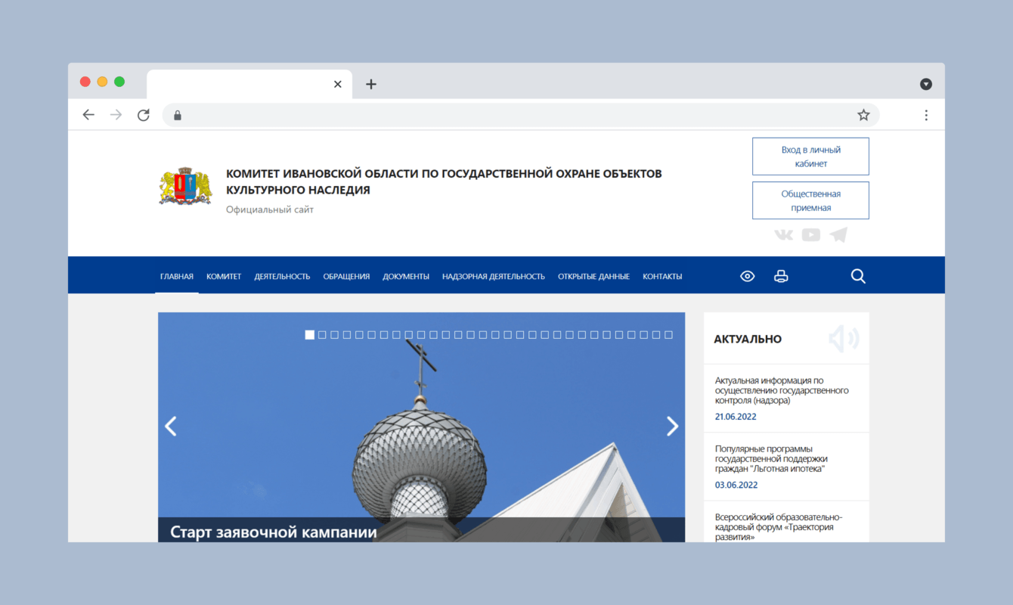Viewport: 1013px width, 605px height.
Task: Open site search with the magnifier icon
Action: pos(858,275)
